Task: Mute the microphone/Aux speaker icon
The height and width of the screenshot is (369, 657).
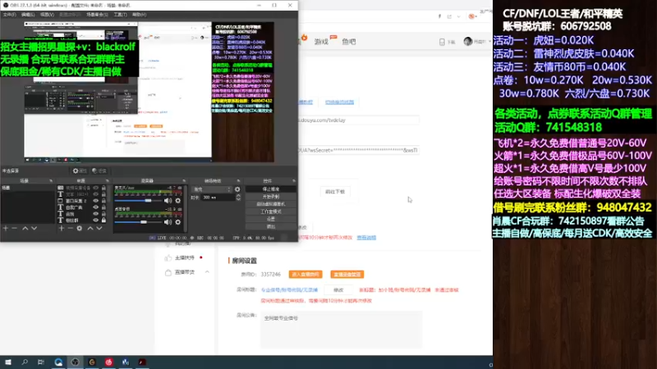Action: [x=168, y=200]
